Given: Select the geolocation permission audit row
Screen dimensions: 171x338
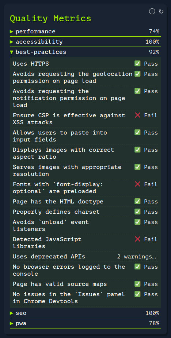Looking at the screenshot, I should (85, 77).
